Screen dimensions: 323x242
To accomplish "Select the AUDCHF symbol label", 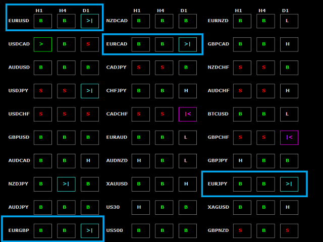I will pos(219,91).
